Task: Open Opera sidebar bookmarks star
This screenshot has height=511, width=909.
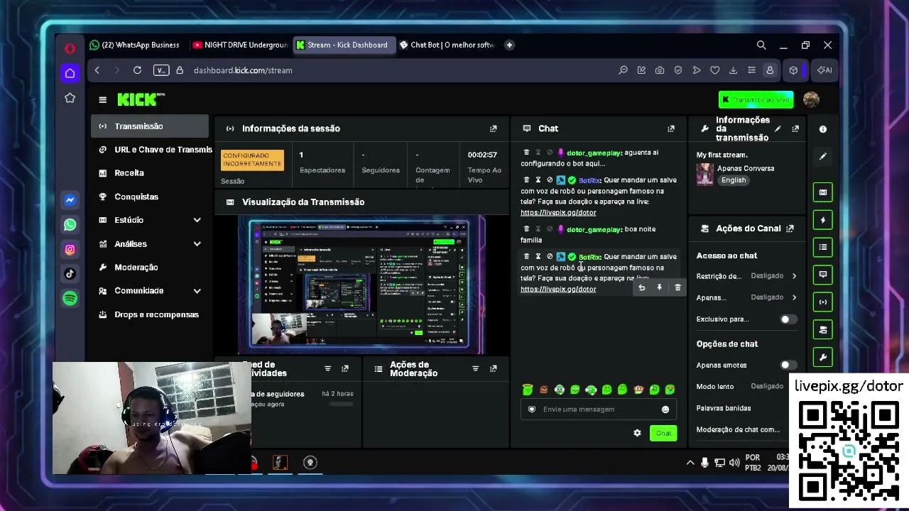Action: tap(70, 98)
